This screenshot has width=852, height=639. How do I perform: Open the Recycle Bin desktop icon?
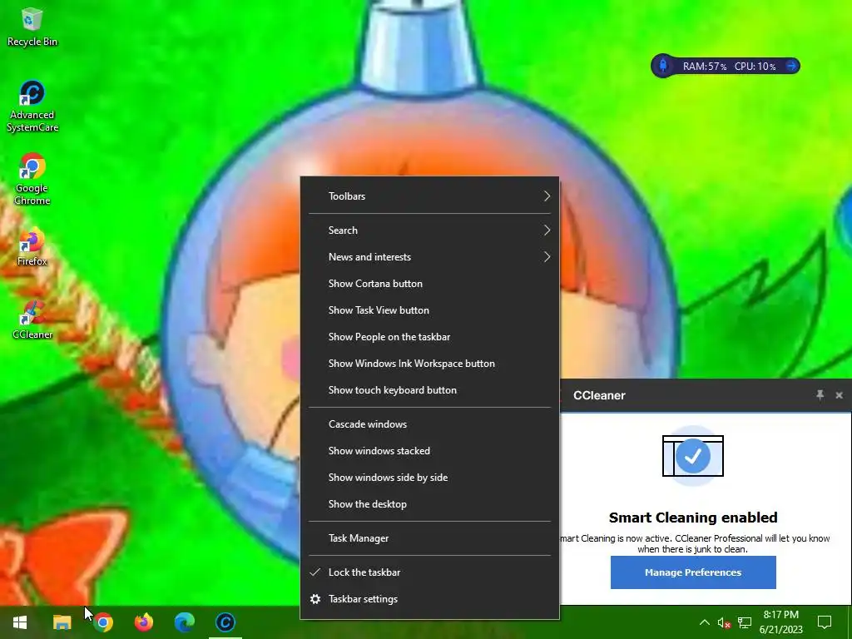point(32,27)
